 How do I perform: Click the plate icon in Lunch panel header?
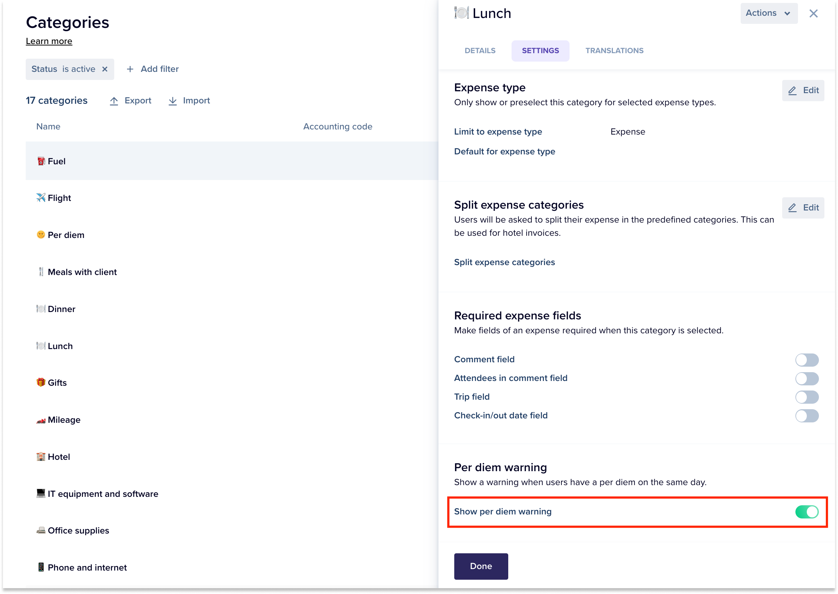[x=462, y=13]
